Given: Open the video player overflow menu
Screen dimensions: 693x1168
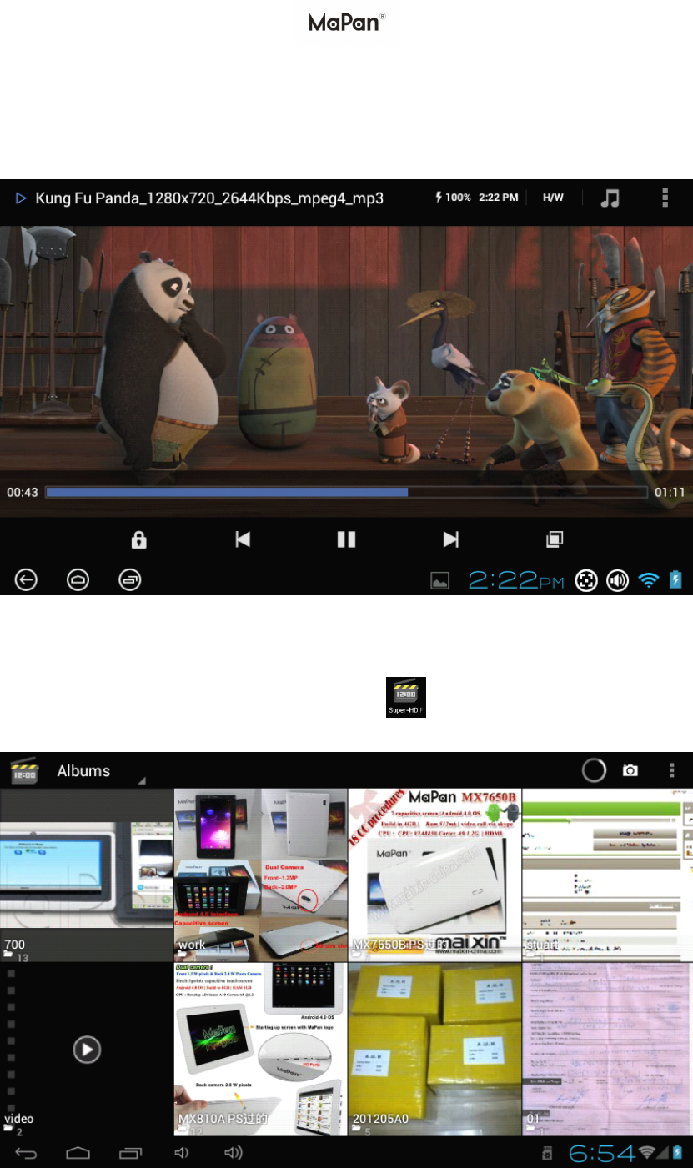Looking at the screenshot, I should coord(665,198).
